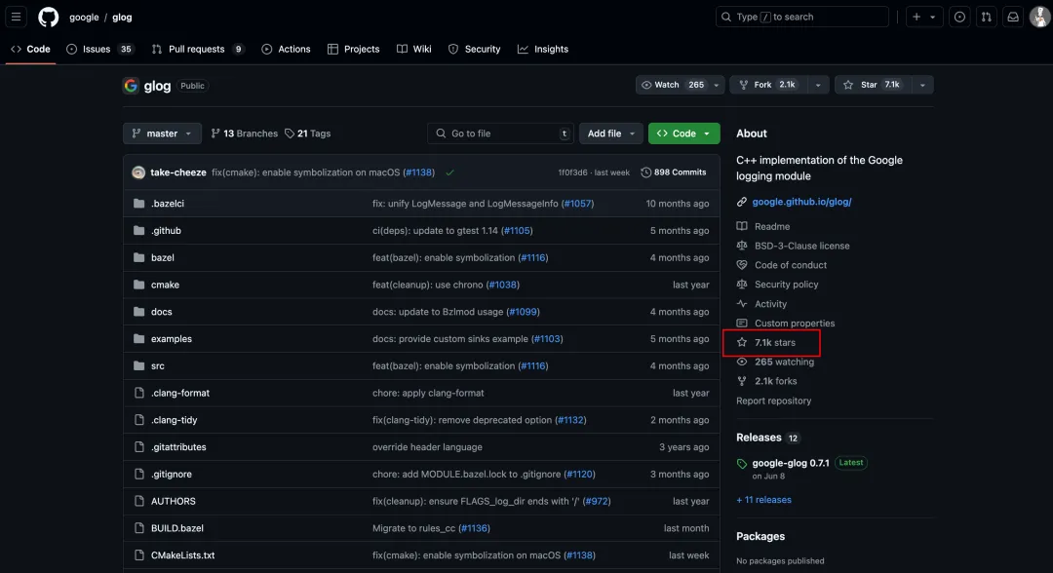
Task: Open the master branch dropdown
Action: pos(162,134)
